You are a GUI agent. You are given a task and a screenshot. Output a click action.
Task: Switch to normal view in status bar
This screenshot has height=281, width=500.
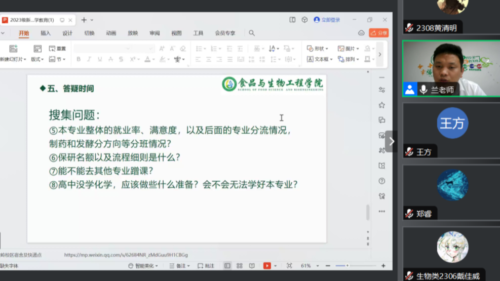[x=227, y=266]
